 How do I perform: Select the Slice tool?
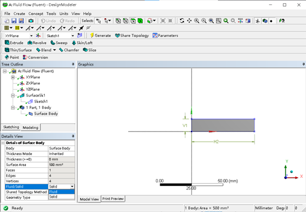(89, 50)
